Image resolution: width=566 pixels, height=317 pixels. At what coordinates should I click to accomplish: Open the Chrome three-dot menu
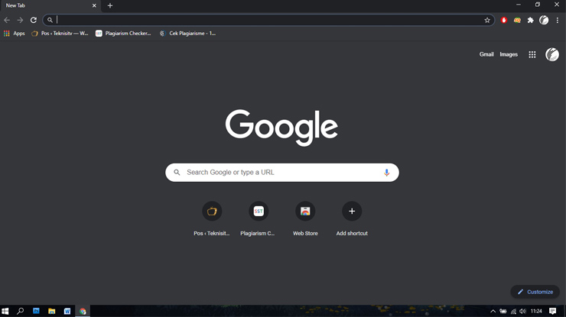[x=558, y=20]
